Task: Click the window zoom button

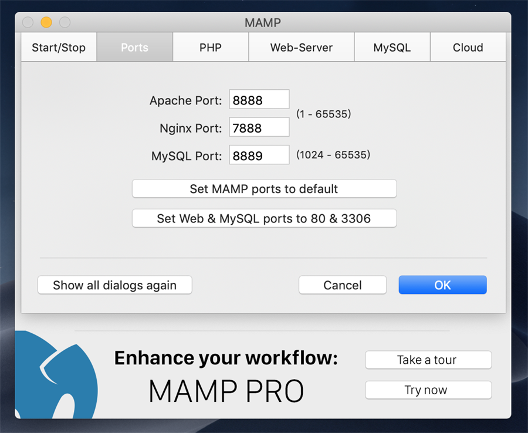Action: pos(65,23)
